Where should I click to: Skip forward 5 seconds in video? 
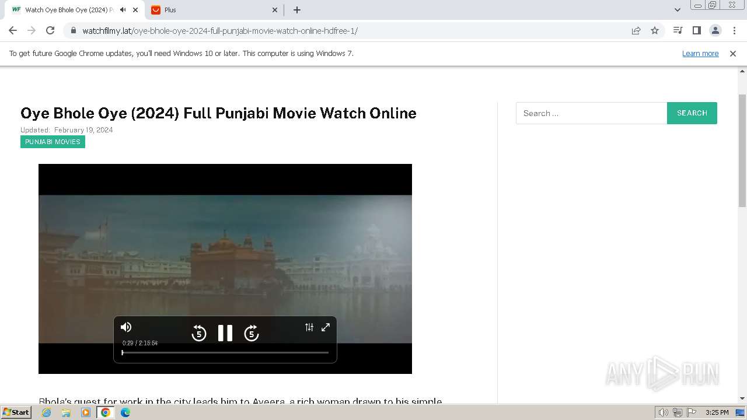pyautogui.click(x=252, y=333)
